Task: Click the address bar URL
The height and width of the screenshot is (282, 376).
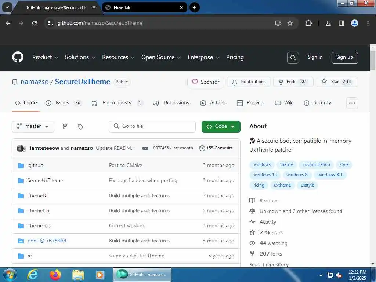Action: point(100,23)
